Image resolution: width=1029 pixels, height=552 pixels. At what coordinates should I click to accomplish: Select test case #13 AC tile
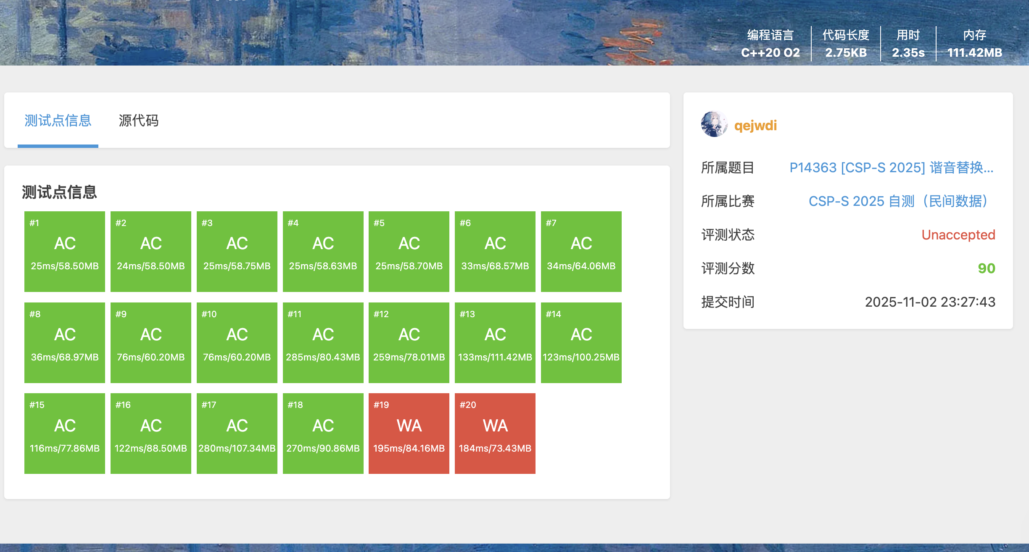(x=495, y=342)
